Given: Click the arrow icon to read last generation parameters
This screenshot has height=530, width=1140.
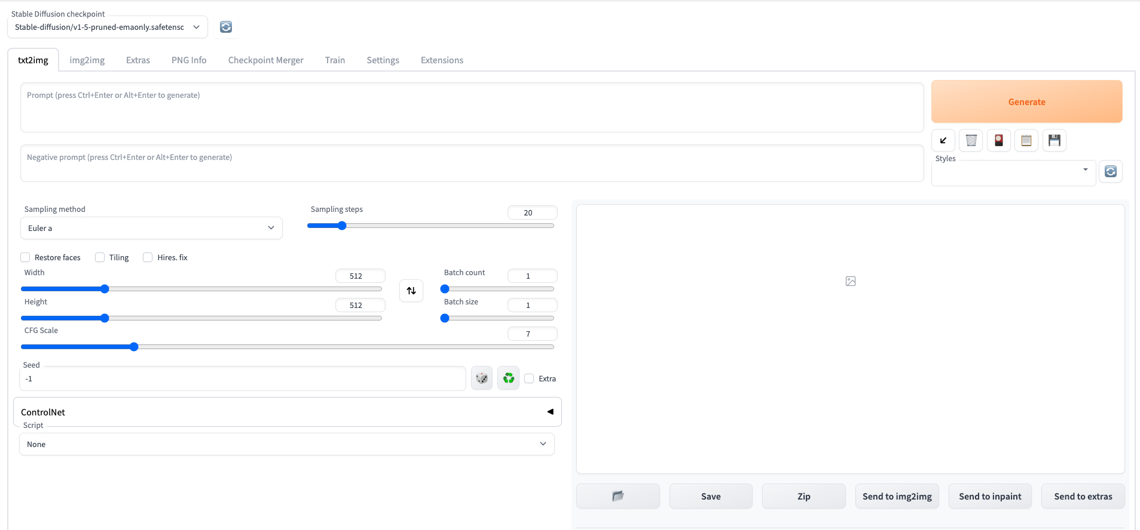Looking at the screenshot, I should pos(943,140).
